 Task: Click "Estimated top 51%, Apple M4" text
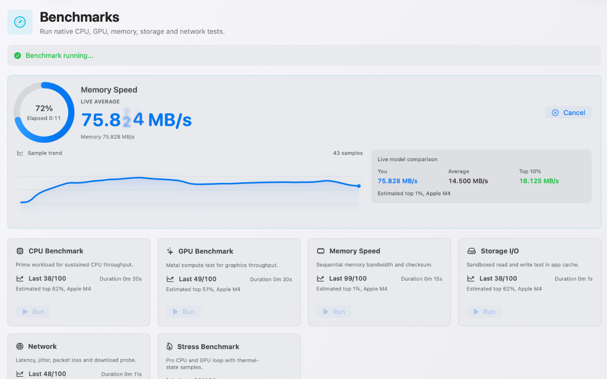203,289
